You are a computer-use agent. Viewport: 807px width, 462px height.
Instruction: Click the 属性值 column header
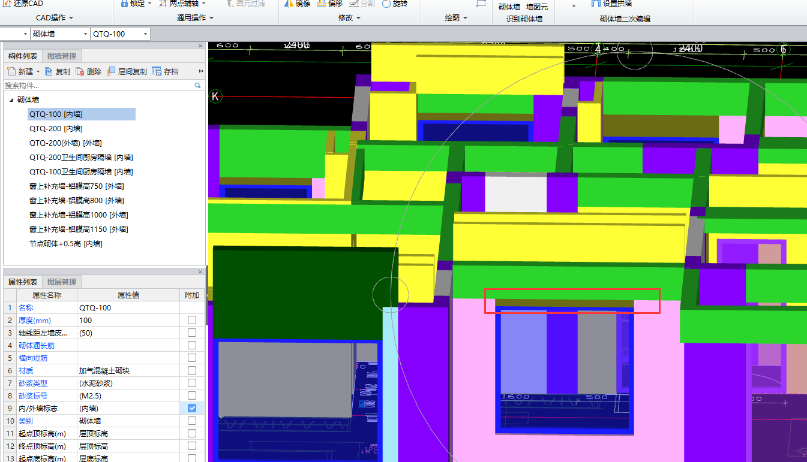(128, 295)
